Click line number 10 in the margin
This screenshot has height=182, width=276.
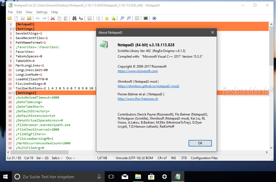[x=10, y=65]
